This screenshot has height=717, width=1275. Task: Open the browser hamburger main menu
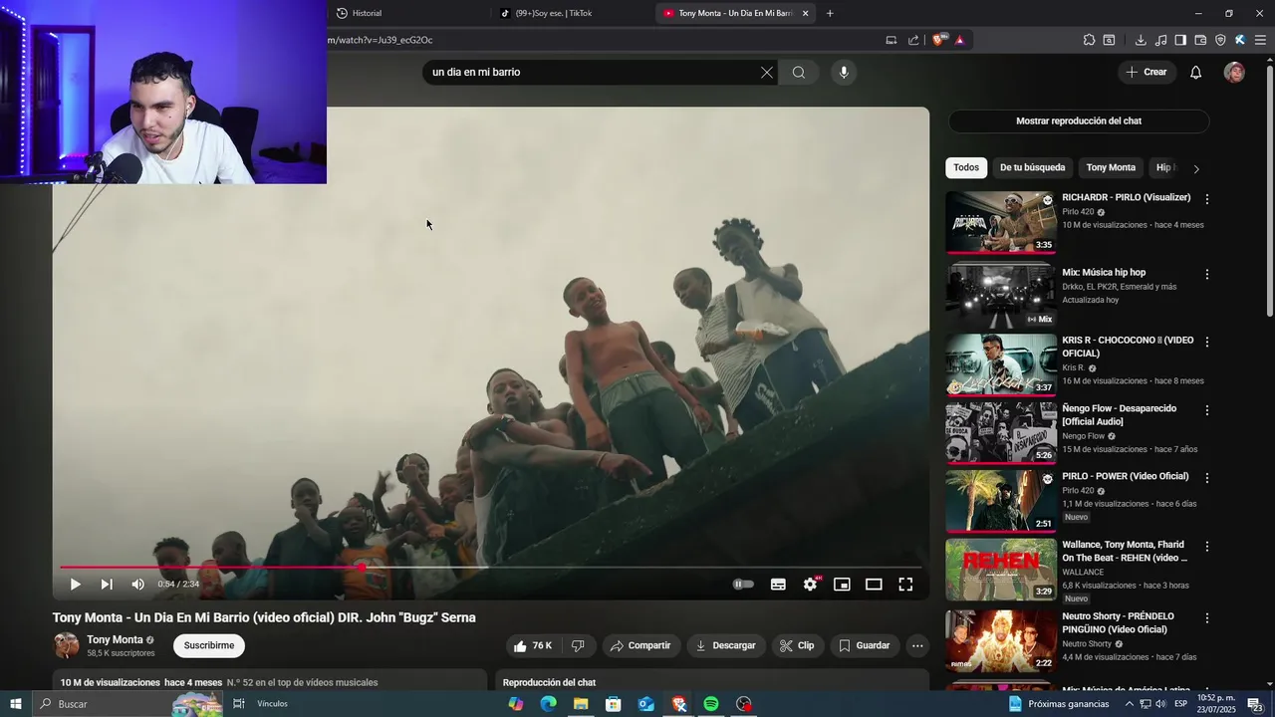point(1260,40)
